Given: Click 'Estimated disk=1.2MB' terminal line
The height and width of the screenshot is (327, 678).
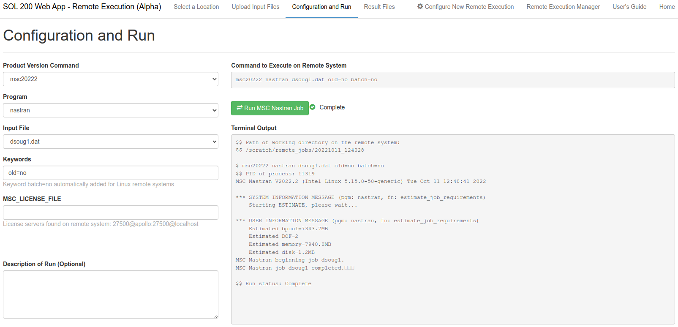Looking at the screenshot, I should point(281,252).
